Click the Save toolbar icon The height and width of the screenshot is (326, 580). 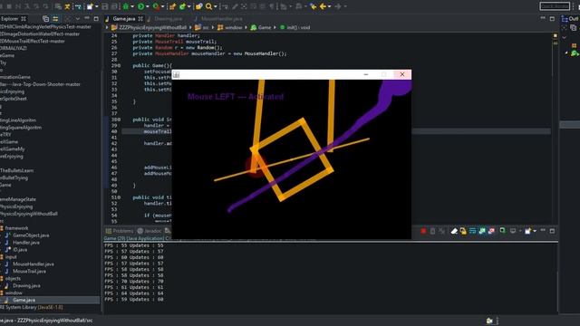coord(105,6)
